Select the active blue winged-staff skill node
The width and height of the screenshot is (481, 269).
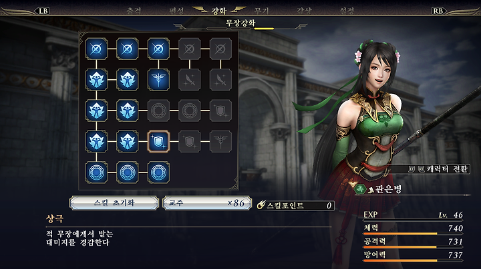tap(158, 80)
